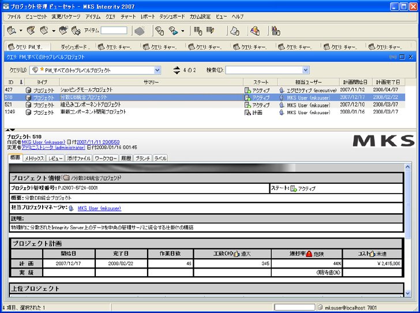Switch to the メトリックス tab
This screenshot has width=420, height=313.
click(34, 159)
